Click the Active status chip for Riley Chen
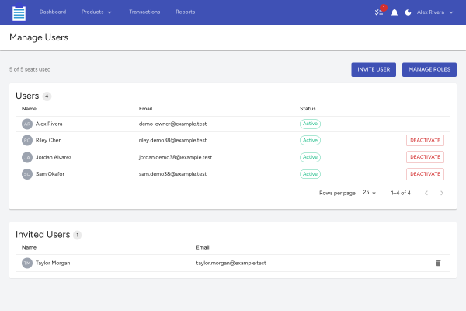This screenshot has height=311, width=466. (x=310, y=140)
